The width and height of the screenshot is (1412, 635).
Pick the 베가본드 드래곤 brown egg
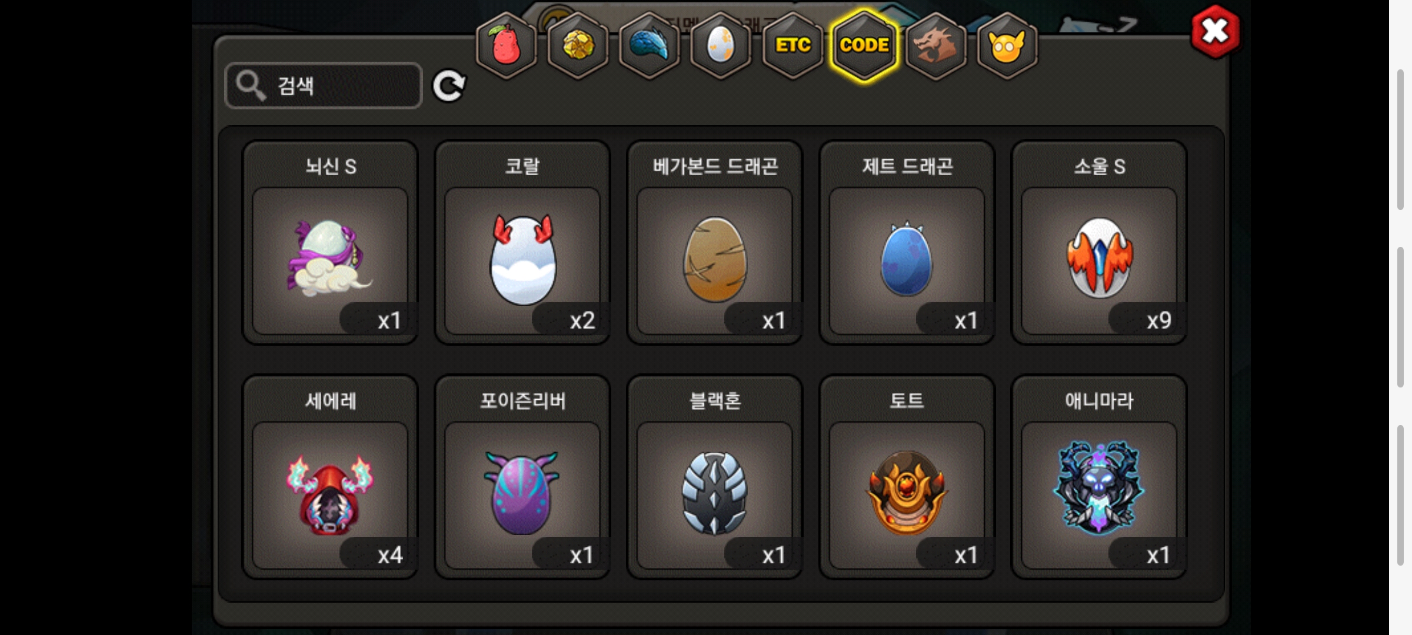(x=715, y=242)
